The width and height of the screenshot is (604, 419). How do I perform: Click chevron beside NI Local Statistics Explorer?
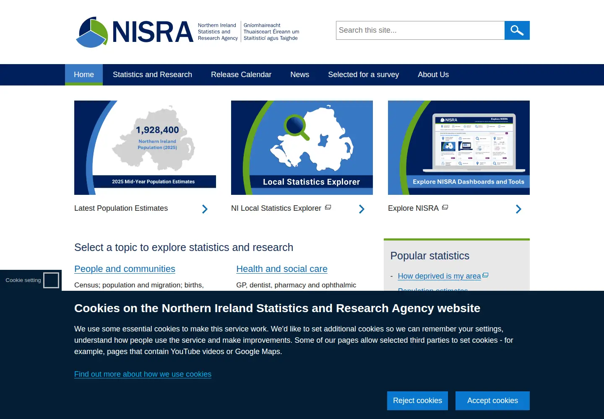(x=362, y=209)
